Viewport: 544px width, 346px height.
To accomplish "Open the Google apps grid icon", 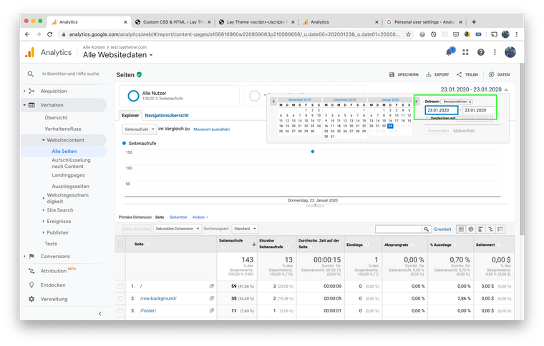I will (x=466, y=52).
